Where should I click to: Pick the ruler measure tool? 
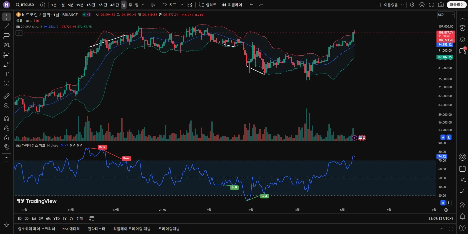tap(7, 96)
